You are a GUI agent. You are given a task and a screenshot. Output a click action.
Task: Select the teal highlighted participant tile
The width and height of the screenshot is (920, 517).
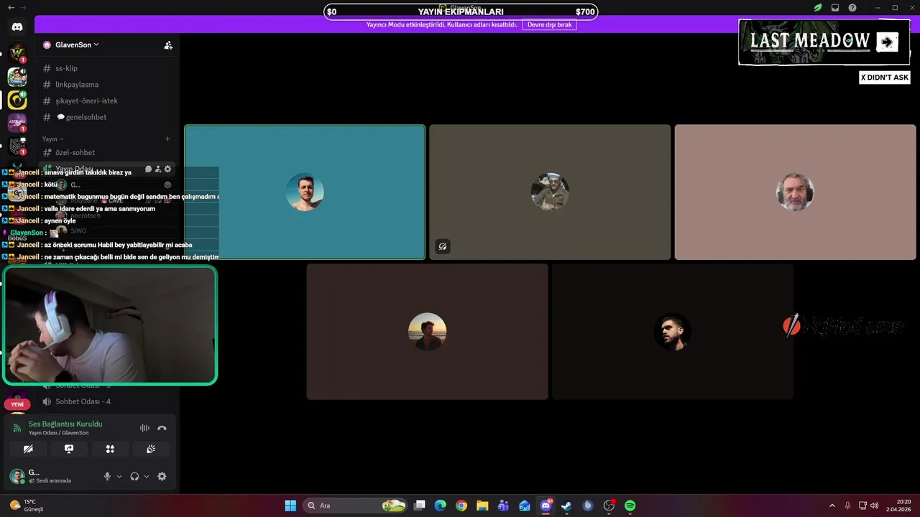[305, 192]
